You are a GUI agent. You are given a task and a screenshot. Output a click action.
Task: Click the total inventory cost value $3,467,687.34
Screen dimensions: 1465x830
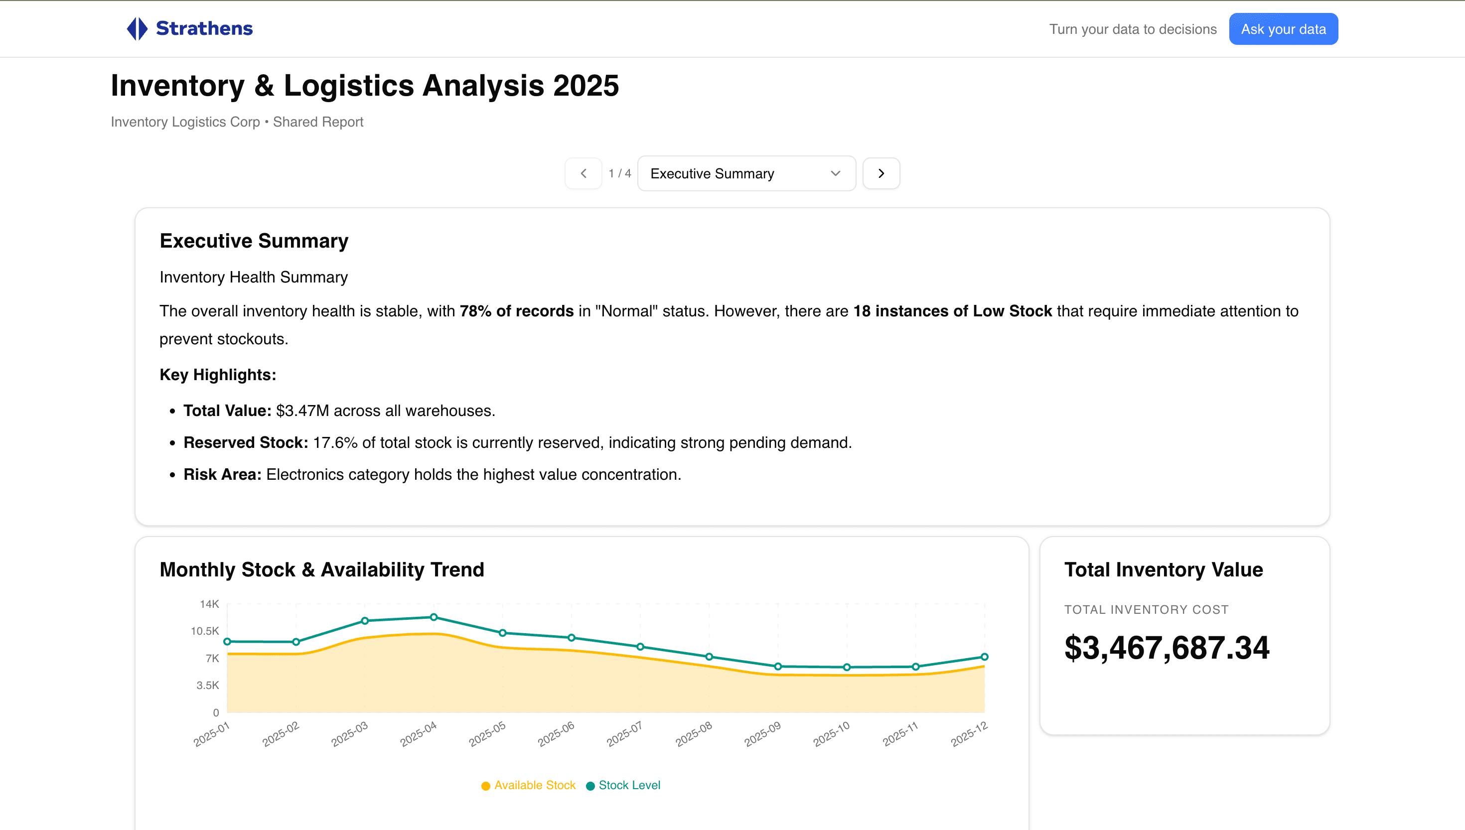pos(1167,648)
